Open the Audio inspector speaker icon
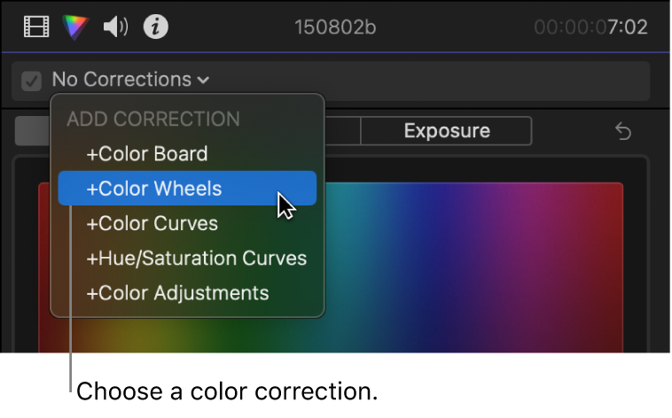This screenshot has height=418, width=672. pos(116,27)
